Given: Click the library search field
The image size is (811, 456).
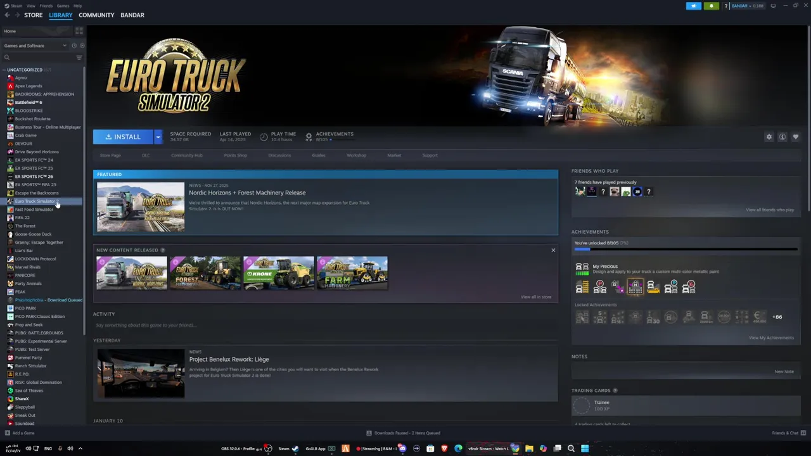Looking at the screenshot, I should [38, 58].
